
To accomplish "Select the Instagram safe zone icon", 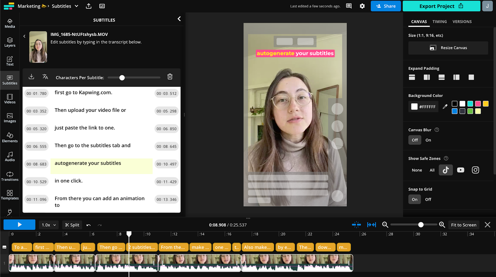I will click(x=475, y=170).
